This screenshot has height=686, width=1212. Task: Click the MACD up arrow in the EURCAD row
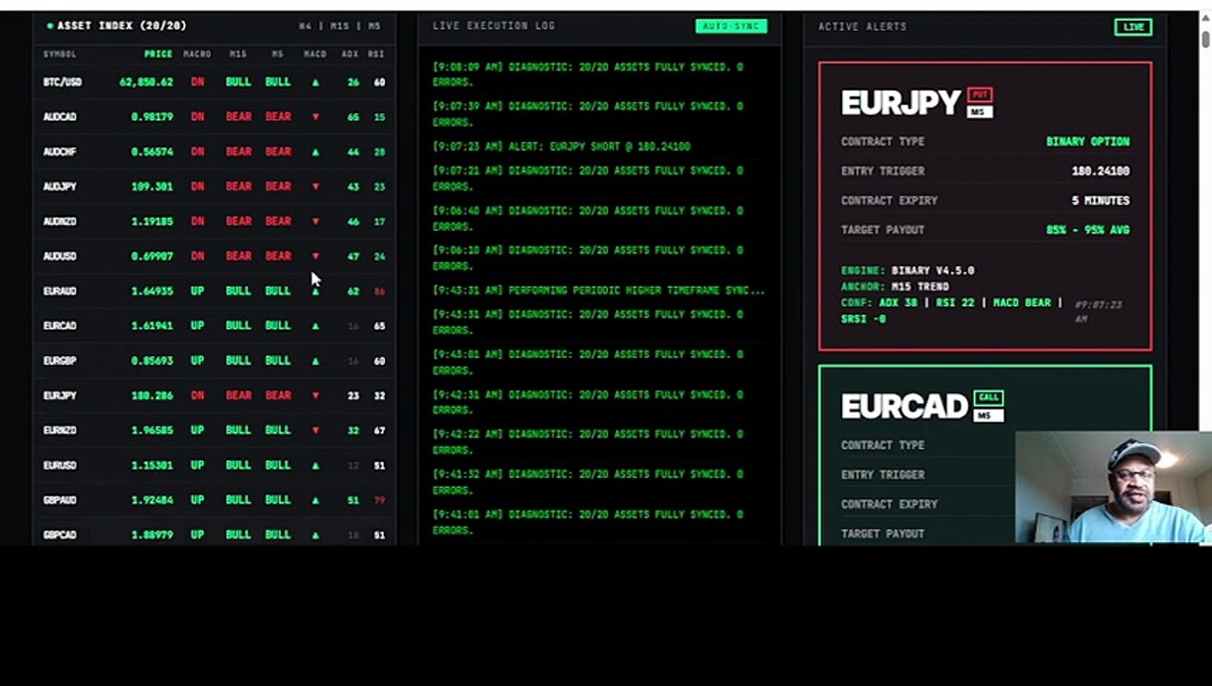(x=315, y=326)
